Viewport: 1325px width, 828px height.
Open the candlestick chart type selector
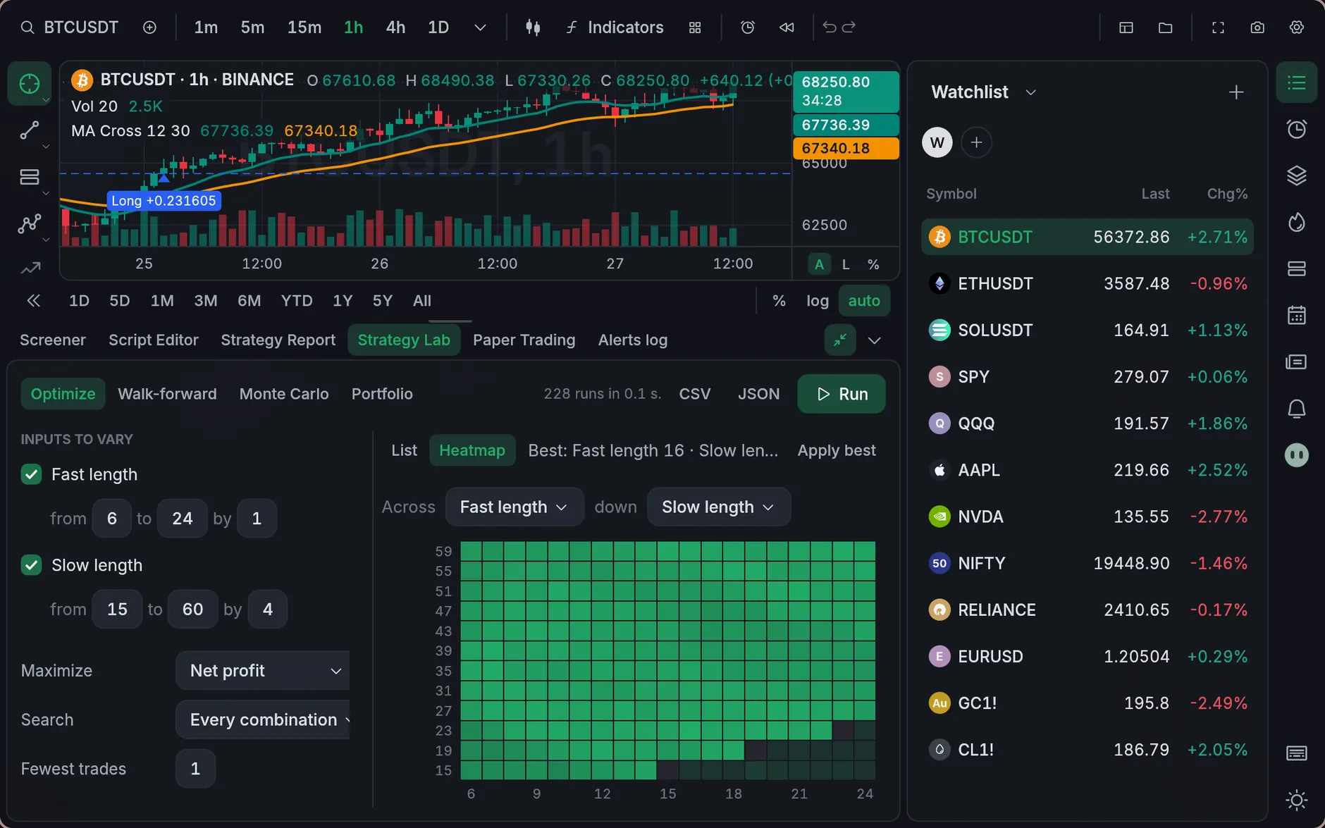pos(533,27)
